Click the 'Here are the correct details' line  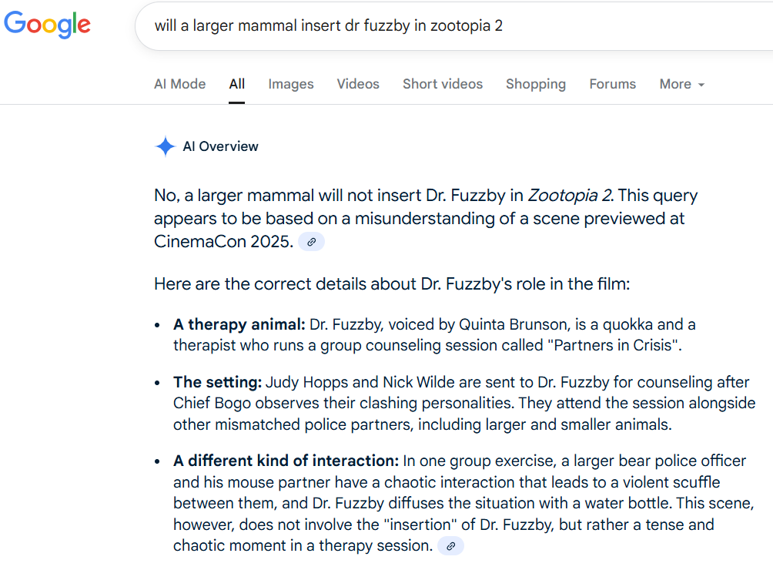point(392,283)
